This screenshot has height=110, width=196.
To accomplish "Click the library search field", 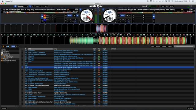I will pos(184,46).
